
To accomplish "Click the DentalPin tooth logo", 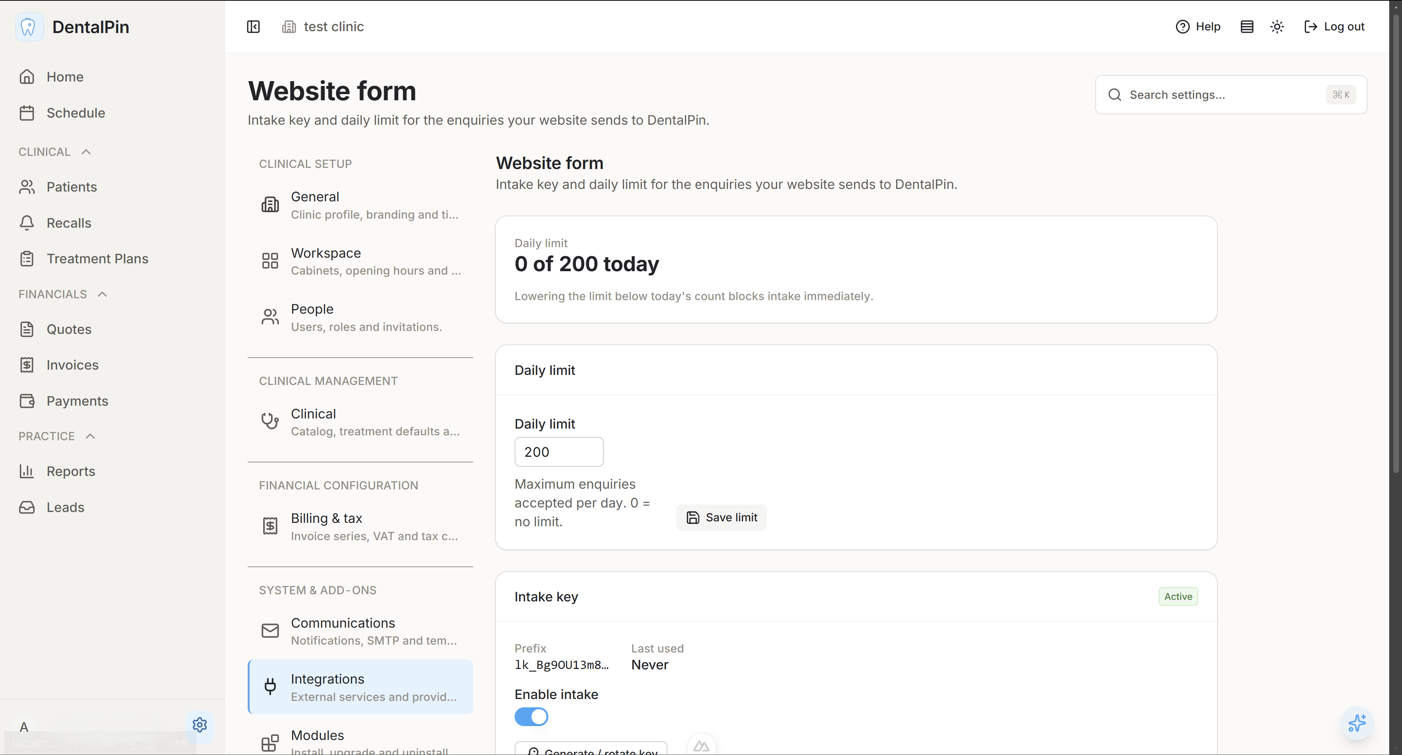I will (x=29, y=27).
